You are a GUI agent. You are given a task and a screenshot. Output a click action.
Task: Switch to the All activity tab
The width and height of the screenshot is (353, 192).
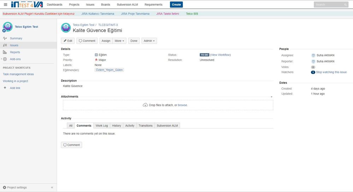coord(71,125)
